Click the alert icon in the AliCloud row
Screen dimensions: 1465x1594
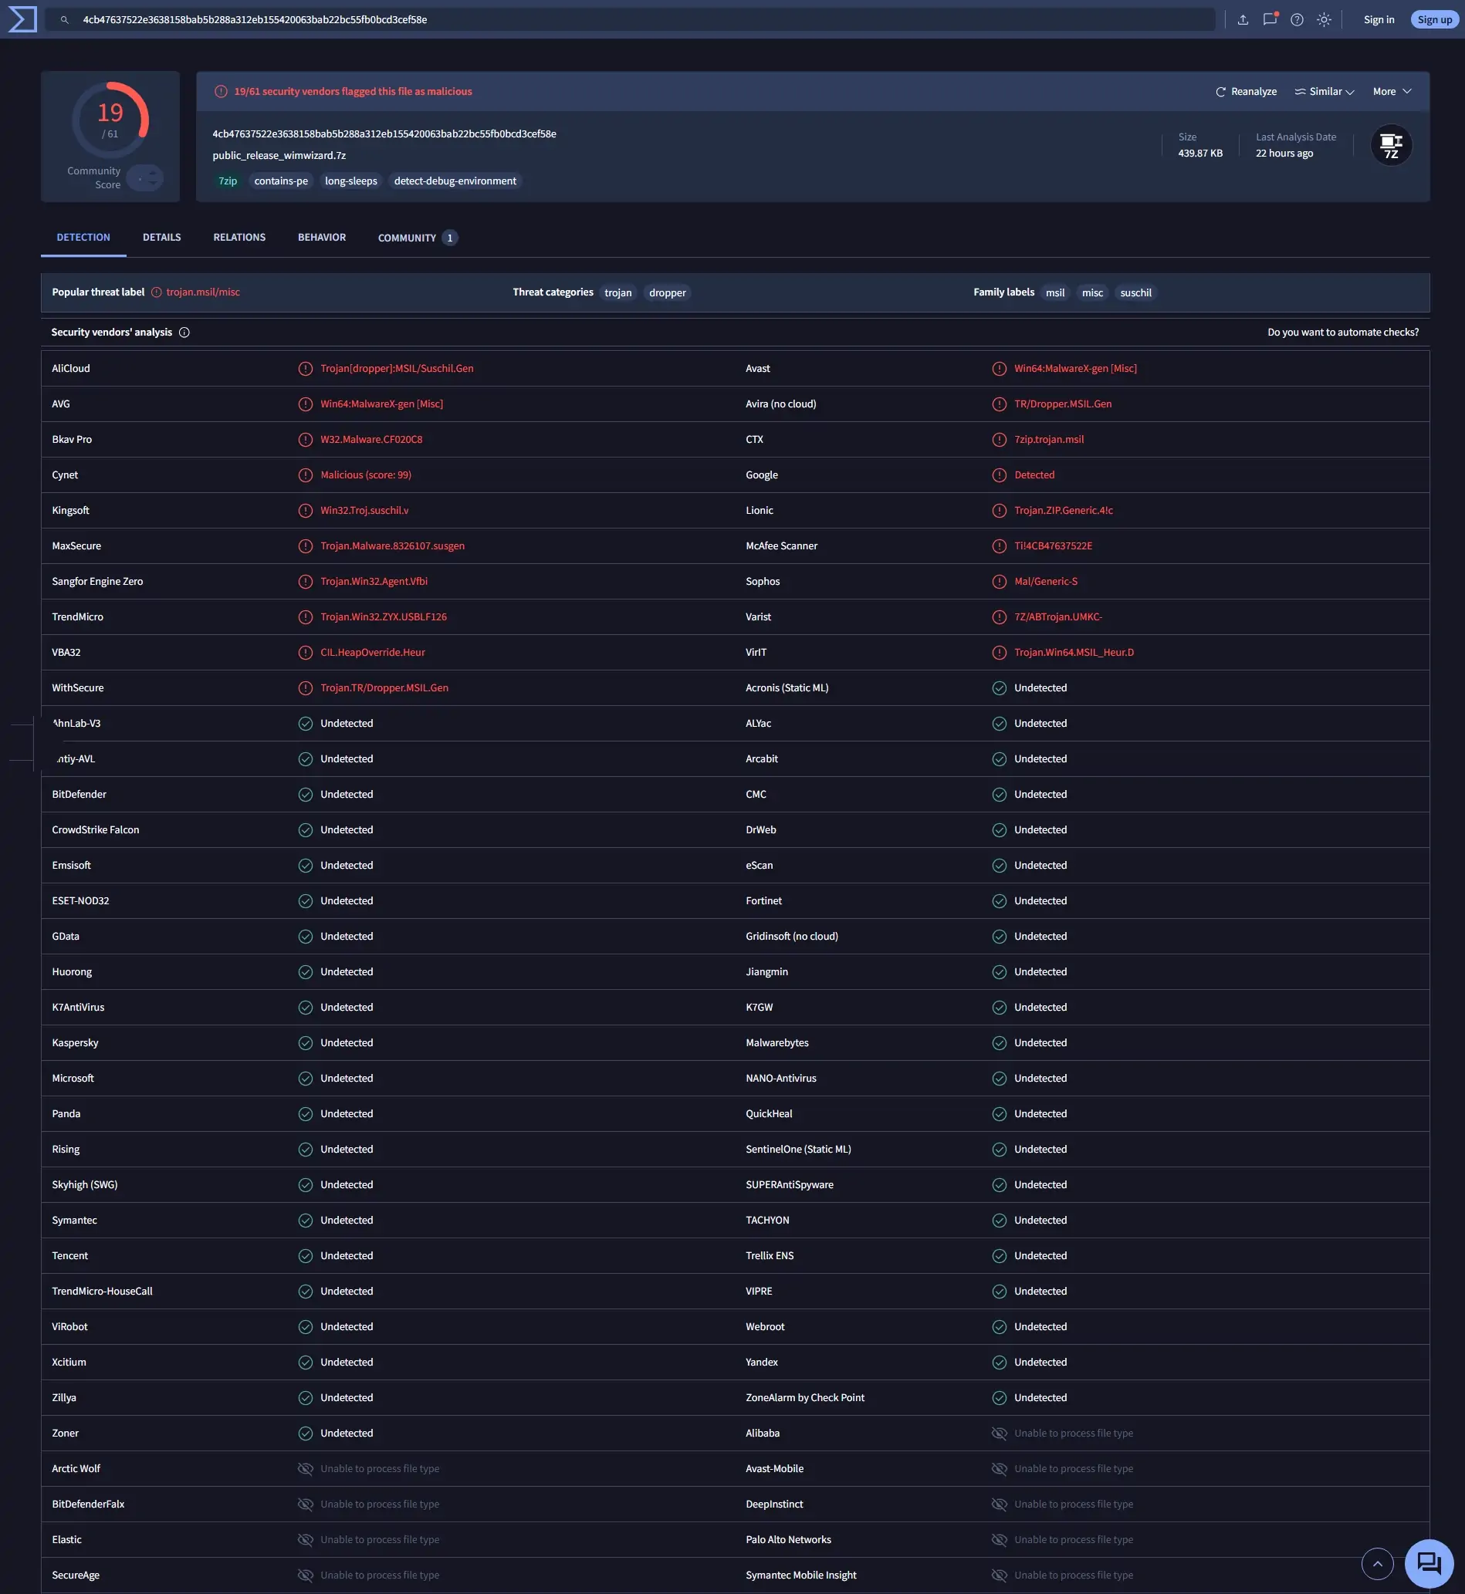305,368
